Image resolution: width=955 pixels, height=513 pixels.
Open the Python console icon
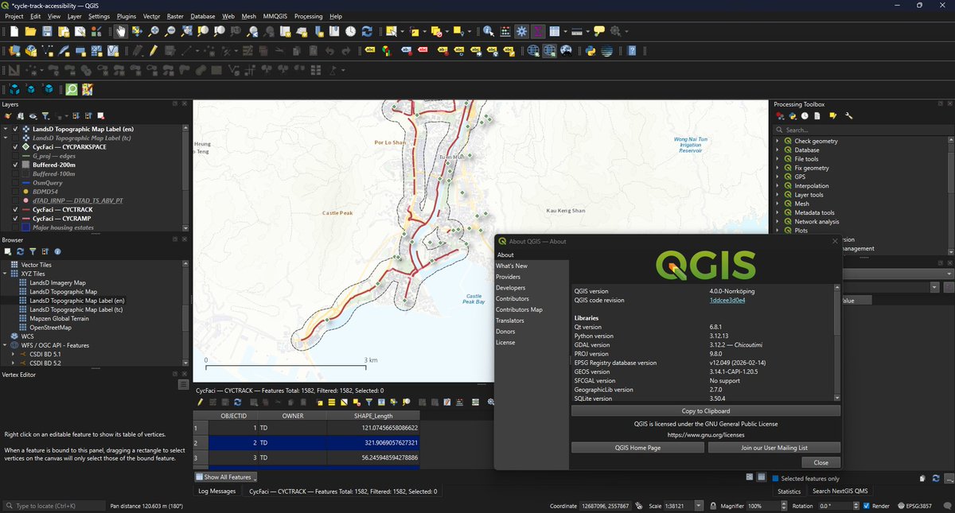tap(590, 51)
